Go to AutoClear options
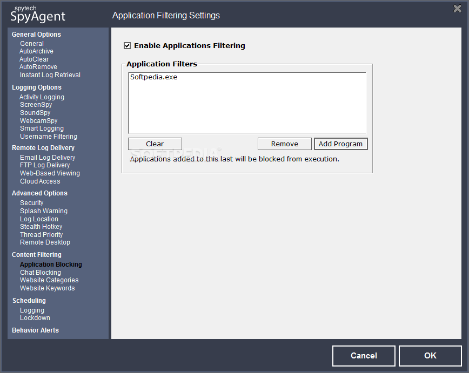This screenshot has width=469, height=373. 34,59
